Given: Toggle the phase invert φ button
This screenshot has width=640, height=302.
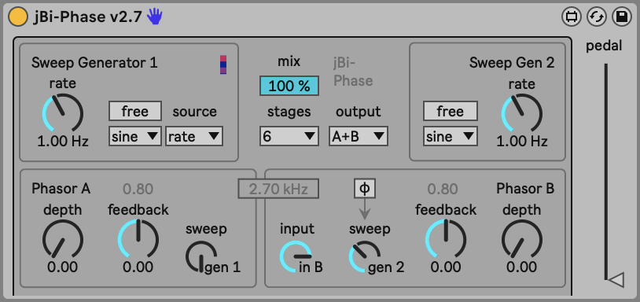Looking at the screenshot, I should 365,188.
